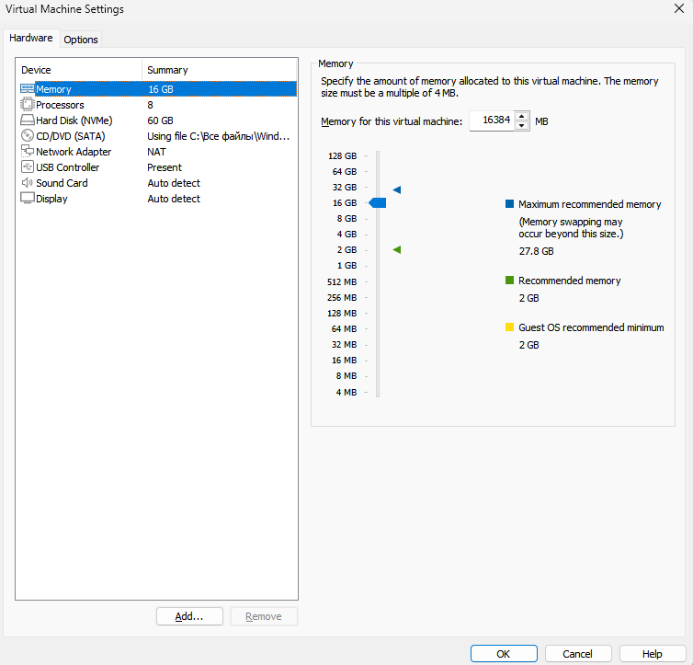Select the Hard Disk (NVMe) row label
Viewport: 693px width, 665px height.
click(x=74, y=120)
